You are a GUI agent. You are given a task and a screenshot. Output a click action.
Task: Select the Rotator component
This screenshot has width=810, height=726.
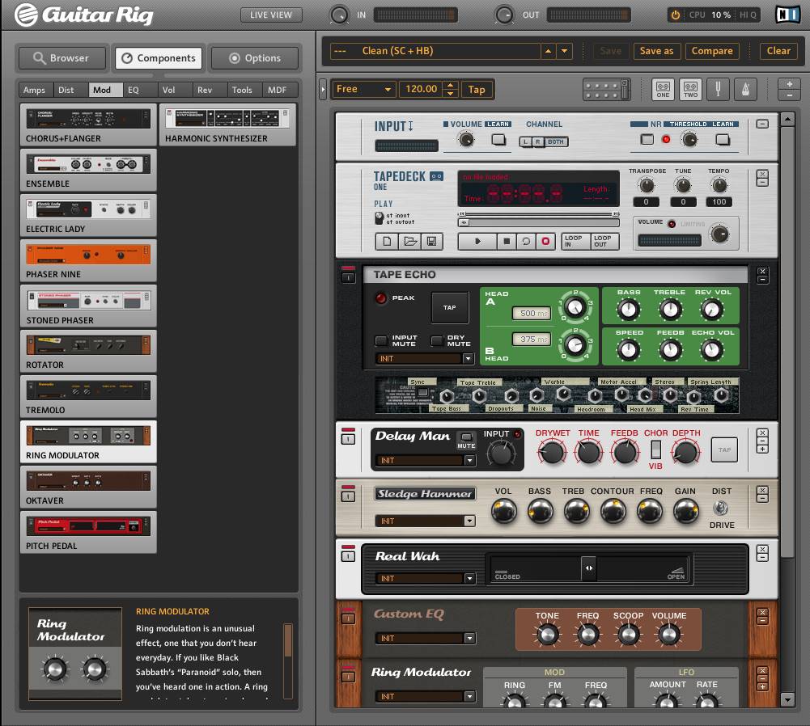88,351
